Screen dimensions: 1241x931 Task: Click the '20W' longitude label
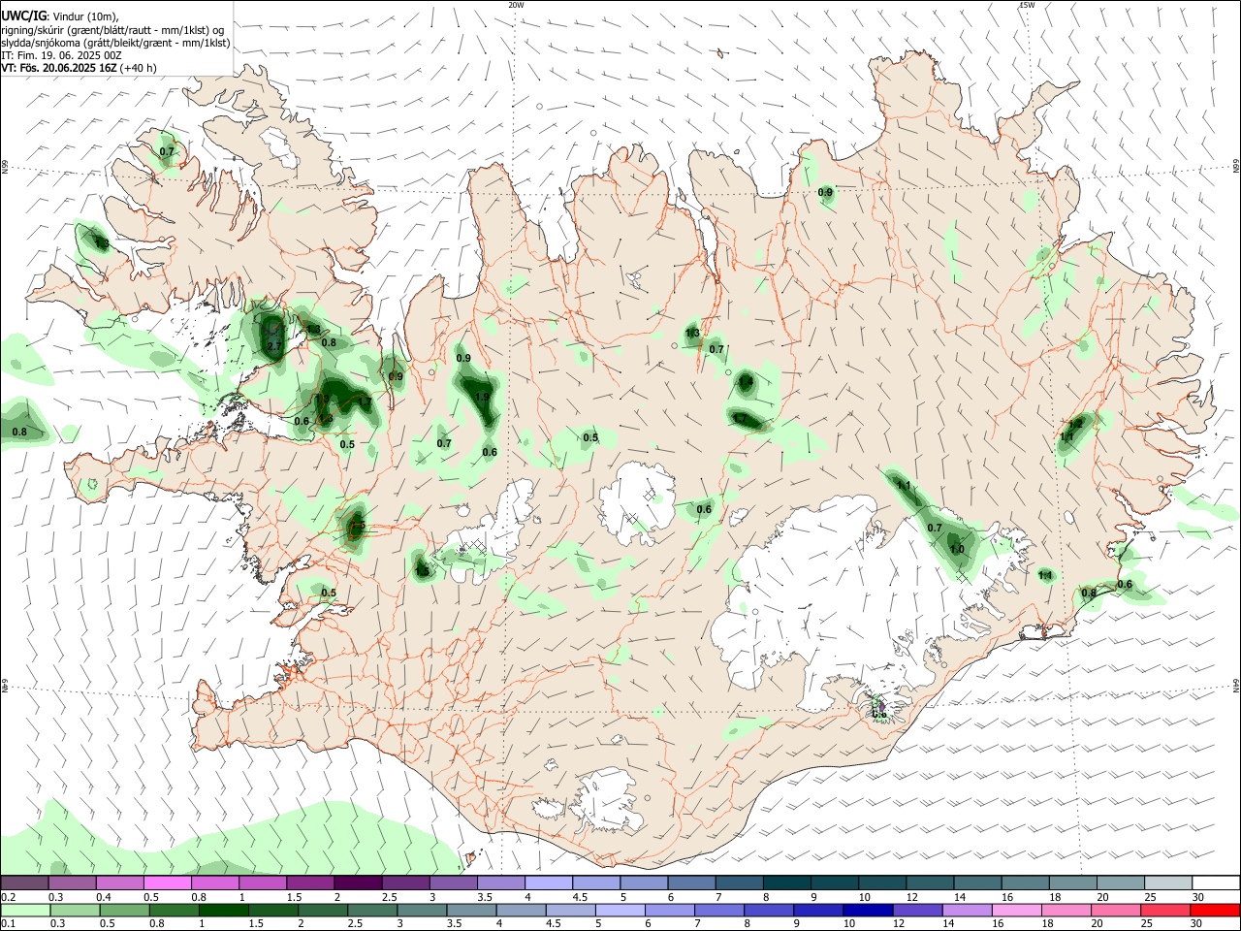click(516, 5)
